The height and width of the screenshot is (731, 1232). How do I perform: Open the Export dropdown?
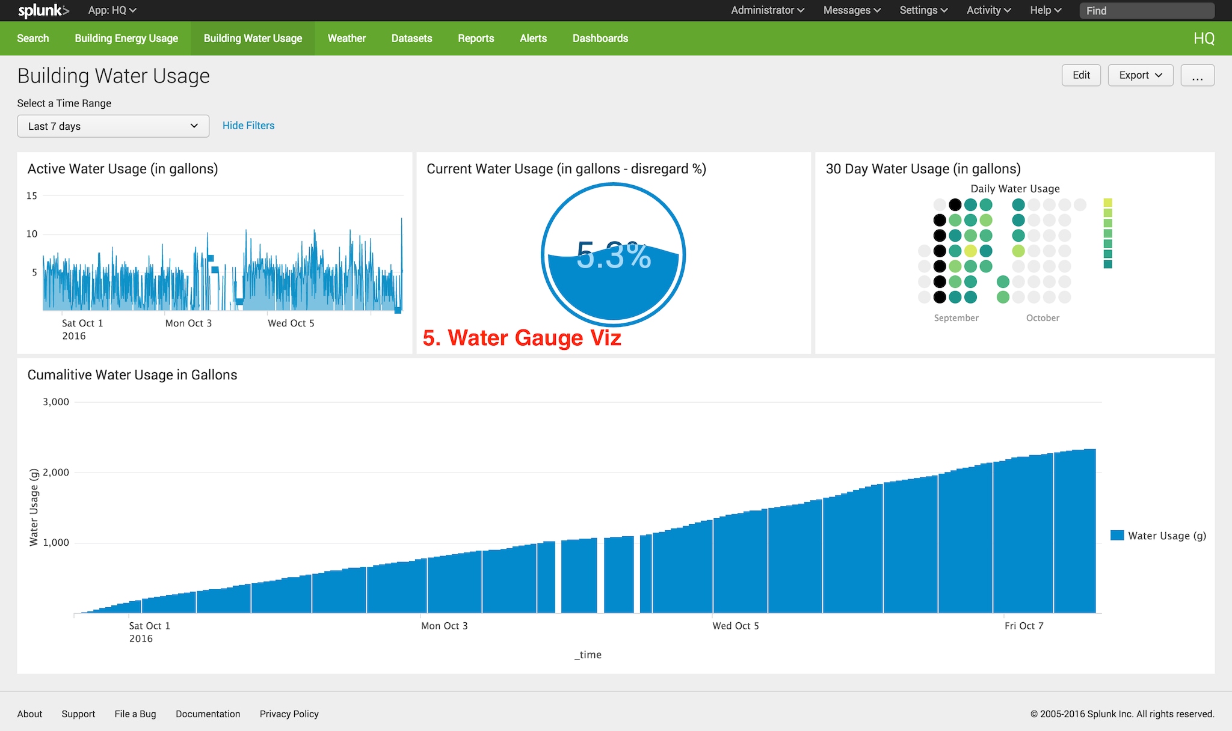pyautogui.click(x=1141, y=75)
